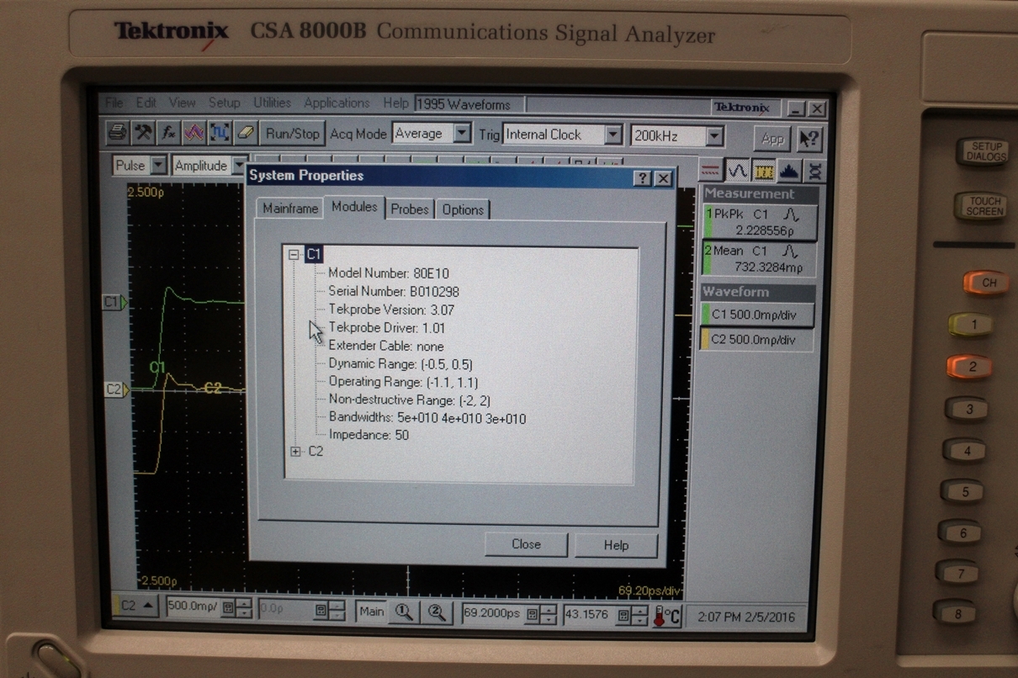The height and width of the screenshot is (678, 1018).
Task: Switch to the Modules tab
Action: (354, 207)
